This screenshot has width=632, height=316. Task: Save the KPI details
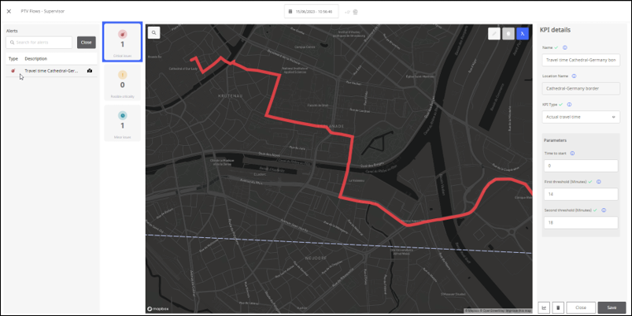pos(612,307)
